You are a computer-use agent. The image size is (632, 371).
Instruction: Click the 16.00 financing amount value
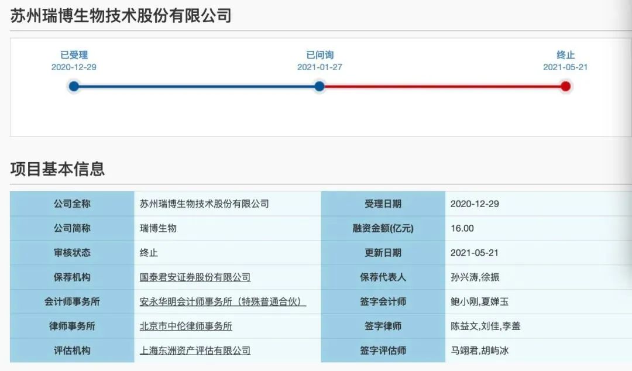pos(462,228)
